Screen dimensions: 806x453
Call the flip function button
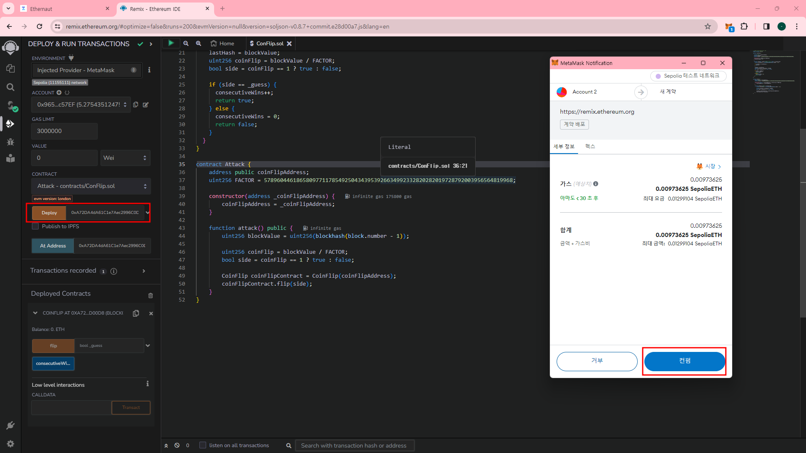point(53,346)
